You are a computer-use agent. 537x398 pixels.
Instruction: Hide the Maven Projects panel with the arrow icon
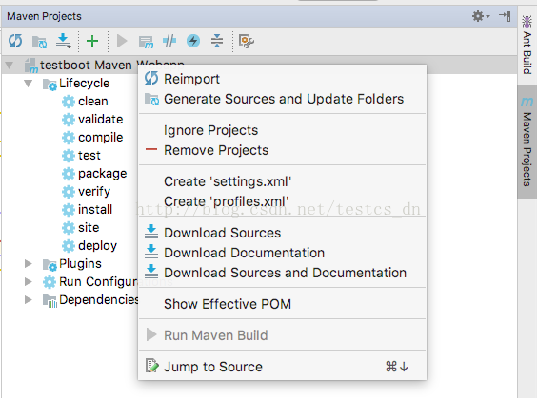(x=506, y=16)
